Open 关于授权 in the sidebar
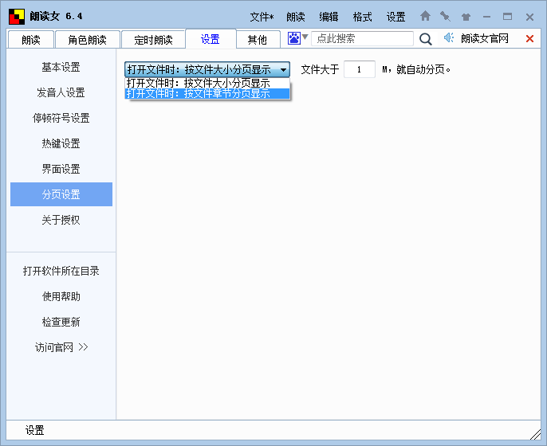Screen dimensions: 547x446 [x=61, y=220]
